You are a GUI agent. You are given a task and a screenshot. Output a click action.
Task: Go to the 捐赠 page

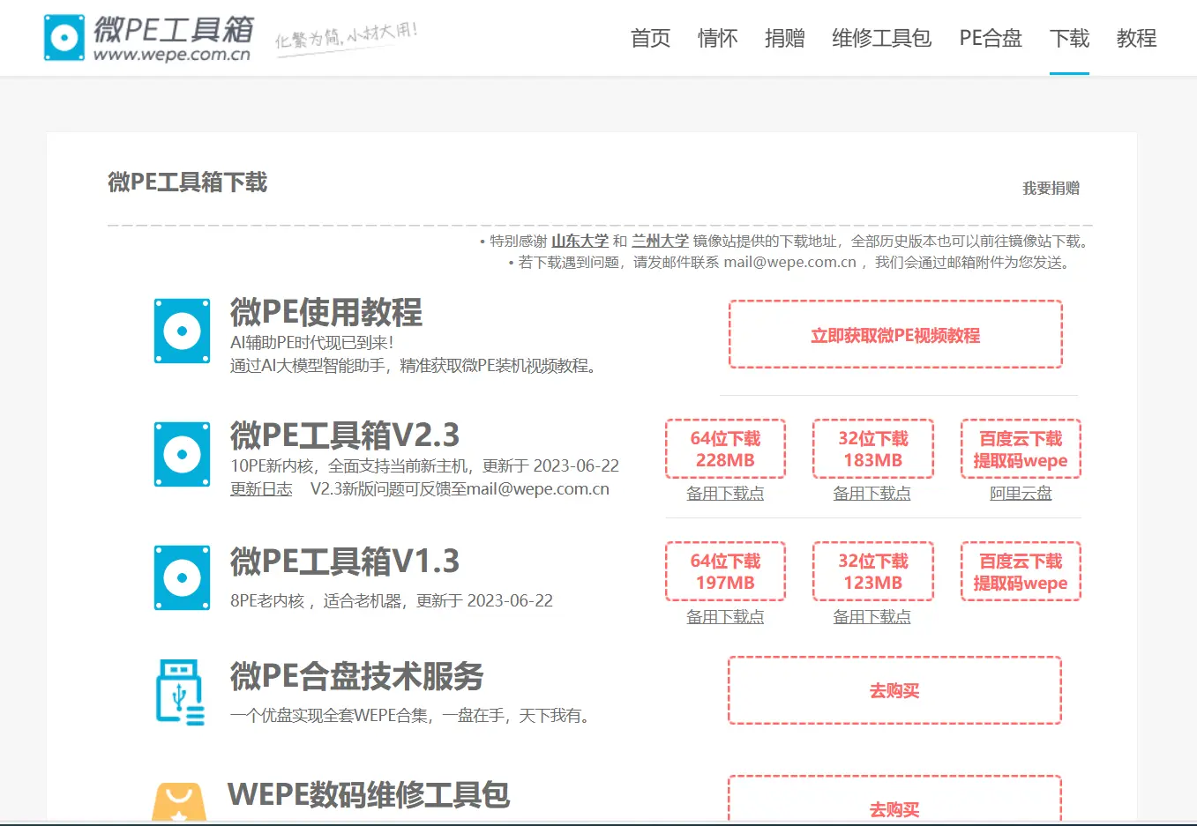click(x=785, y=39)
